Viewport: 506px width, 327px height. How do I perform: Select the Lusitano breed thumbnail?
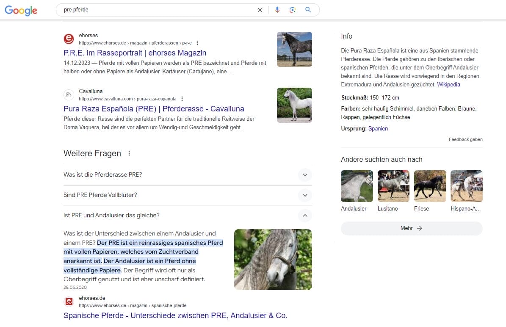(393, 186)
